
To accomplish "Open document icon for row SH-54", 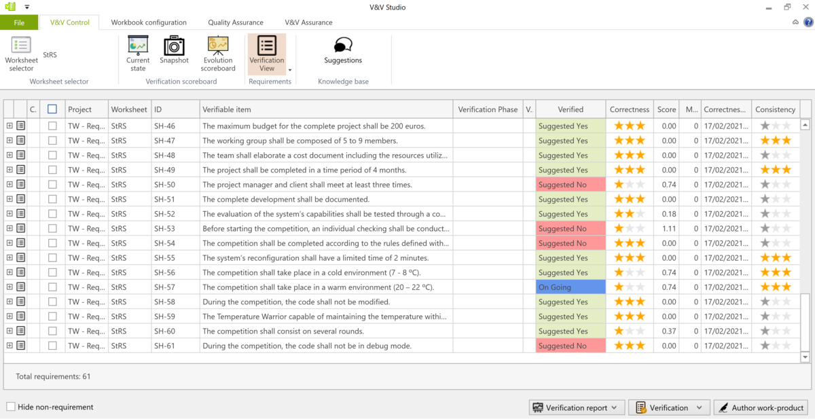I will pos(21,243).
